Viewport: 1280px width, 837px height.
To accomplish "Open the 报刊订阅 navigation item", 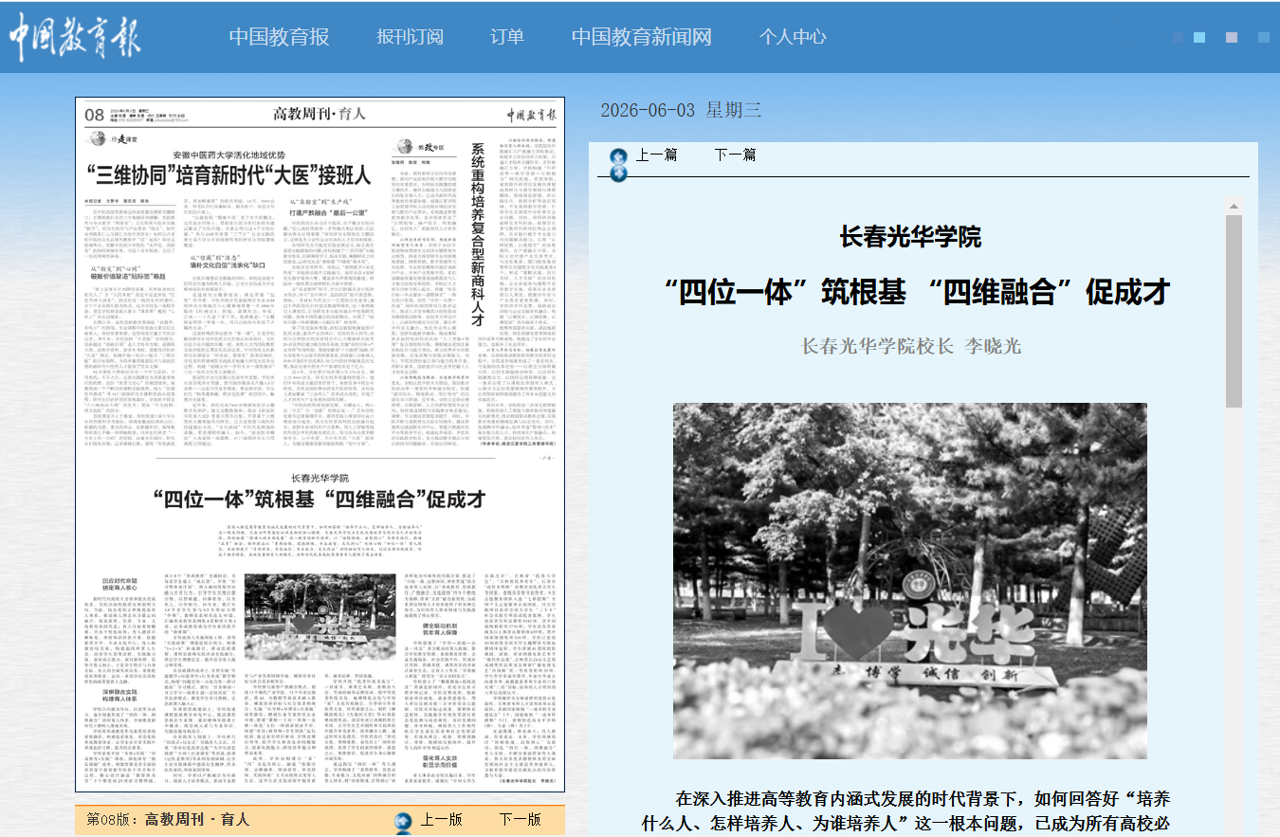I will coord(410,37).
